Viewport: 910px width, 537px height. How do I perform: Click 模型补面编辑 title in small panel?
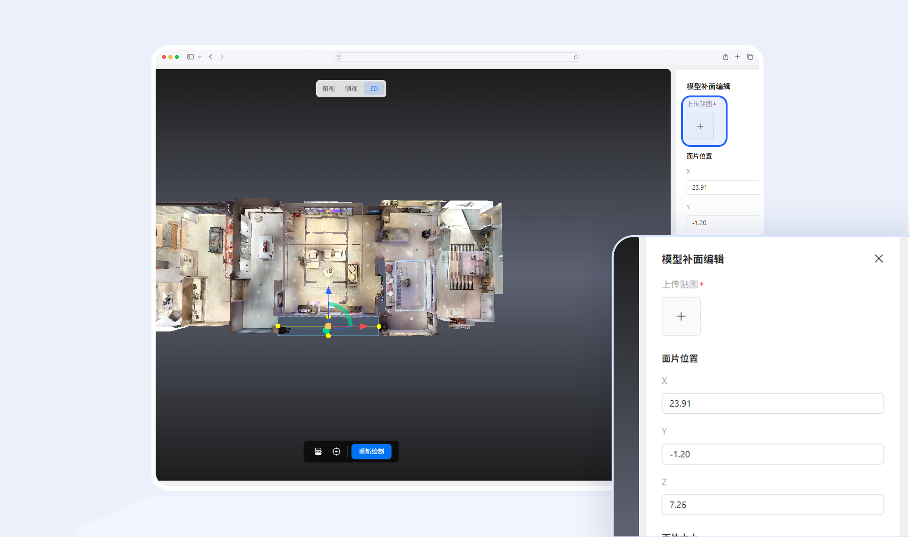(708, 86)
